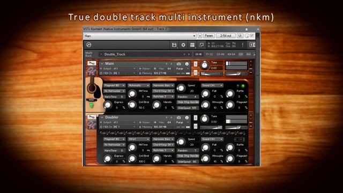Click the Doubler camera snapshot icon
The image size is (343, 193).
point(178,118)
